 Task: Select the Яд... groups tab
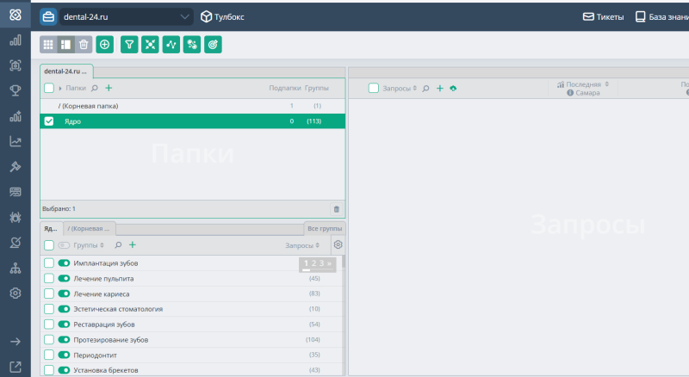(51, 228)
